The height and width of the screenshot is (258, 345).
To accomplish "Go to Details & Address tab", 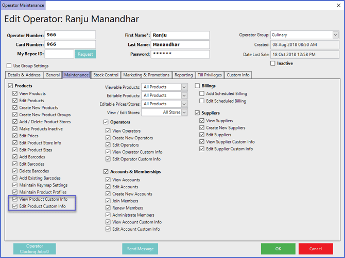I will click(24, 75).
